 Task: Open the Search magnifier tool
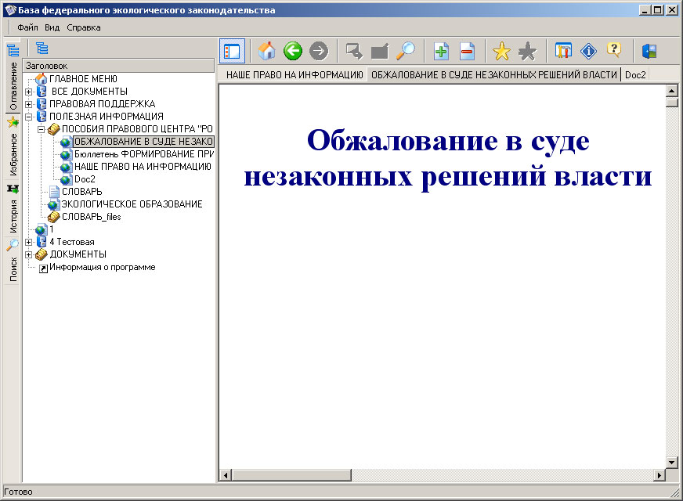click(407, 50)
